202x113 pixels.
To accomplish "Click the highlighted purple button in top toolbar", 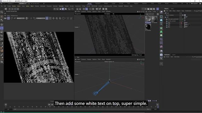I will pos(157,9).
